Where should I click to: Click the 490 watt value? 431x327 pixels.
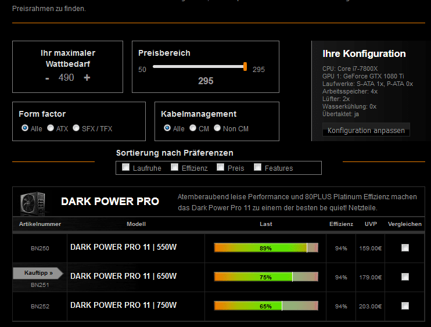tap(66, 77)
